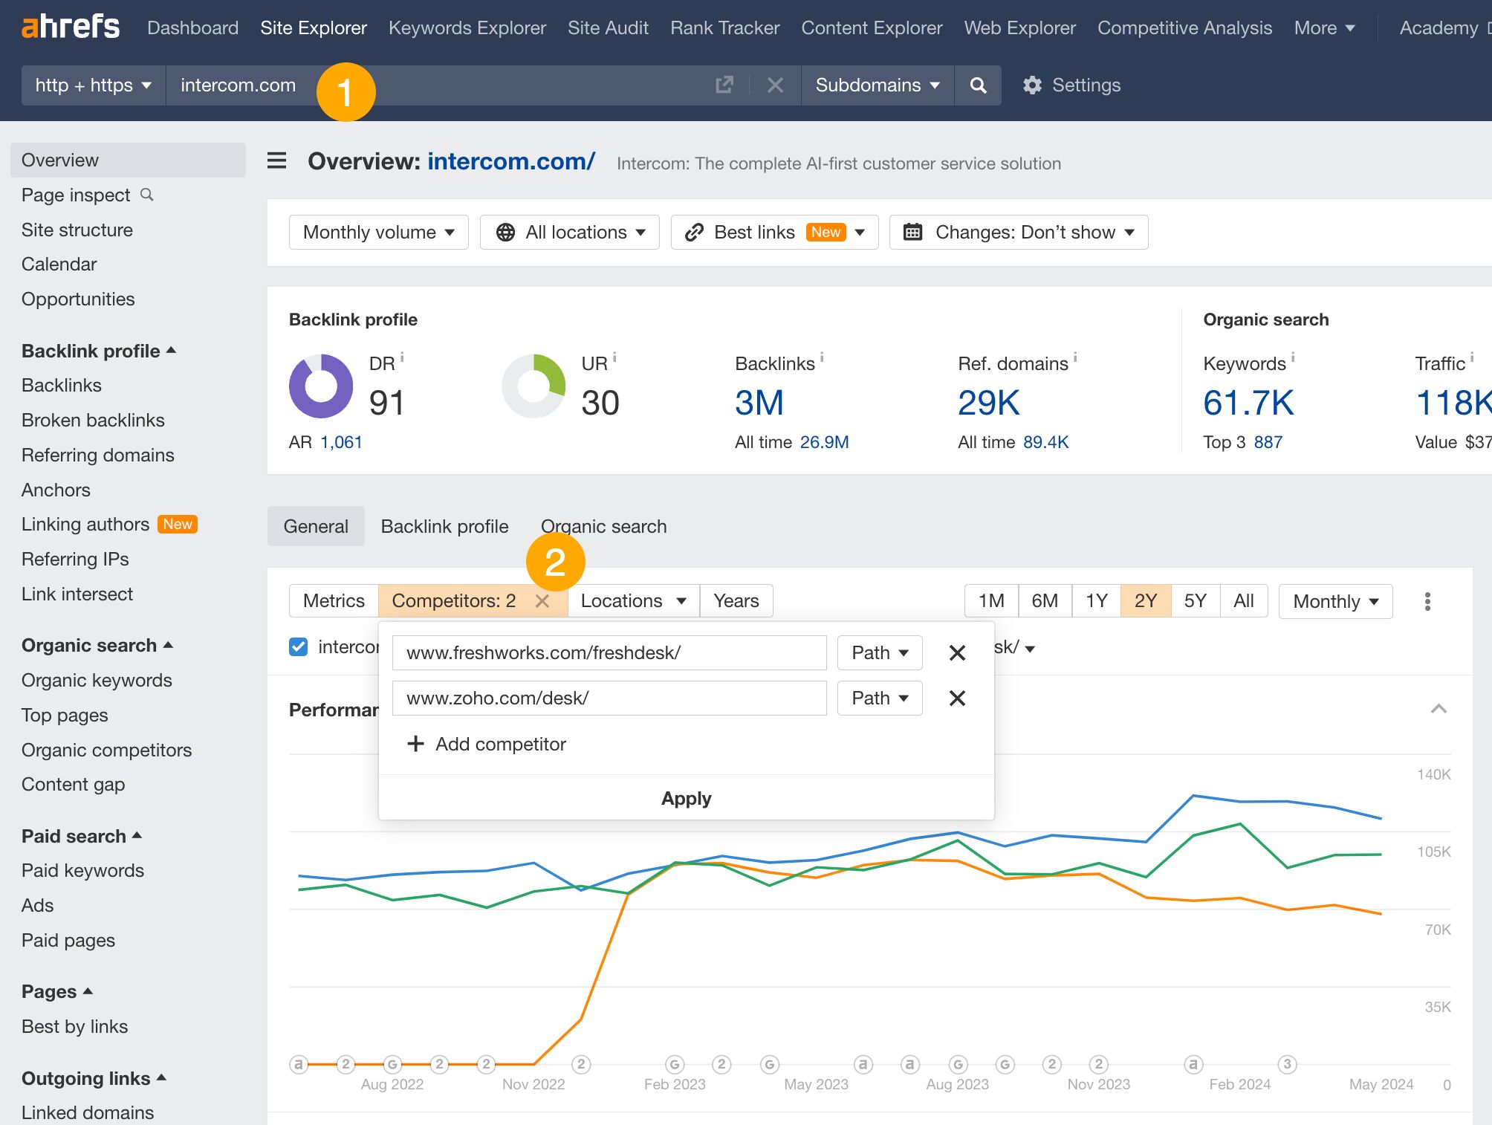Select the All time range
This screenshot has height=1125, width=1492.
tap(1244, 600)
